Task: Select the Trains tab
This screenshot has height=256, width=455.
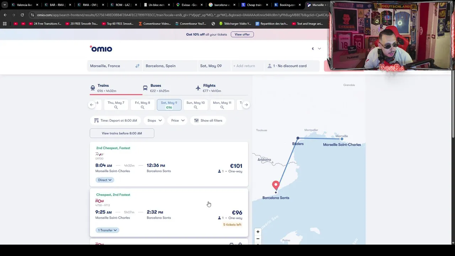Action: click(116, 88)
